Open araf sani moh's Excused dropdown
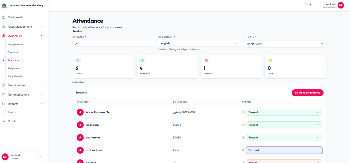 click(x=284, y=150)
